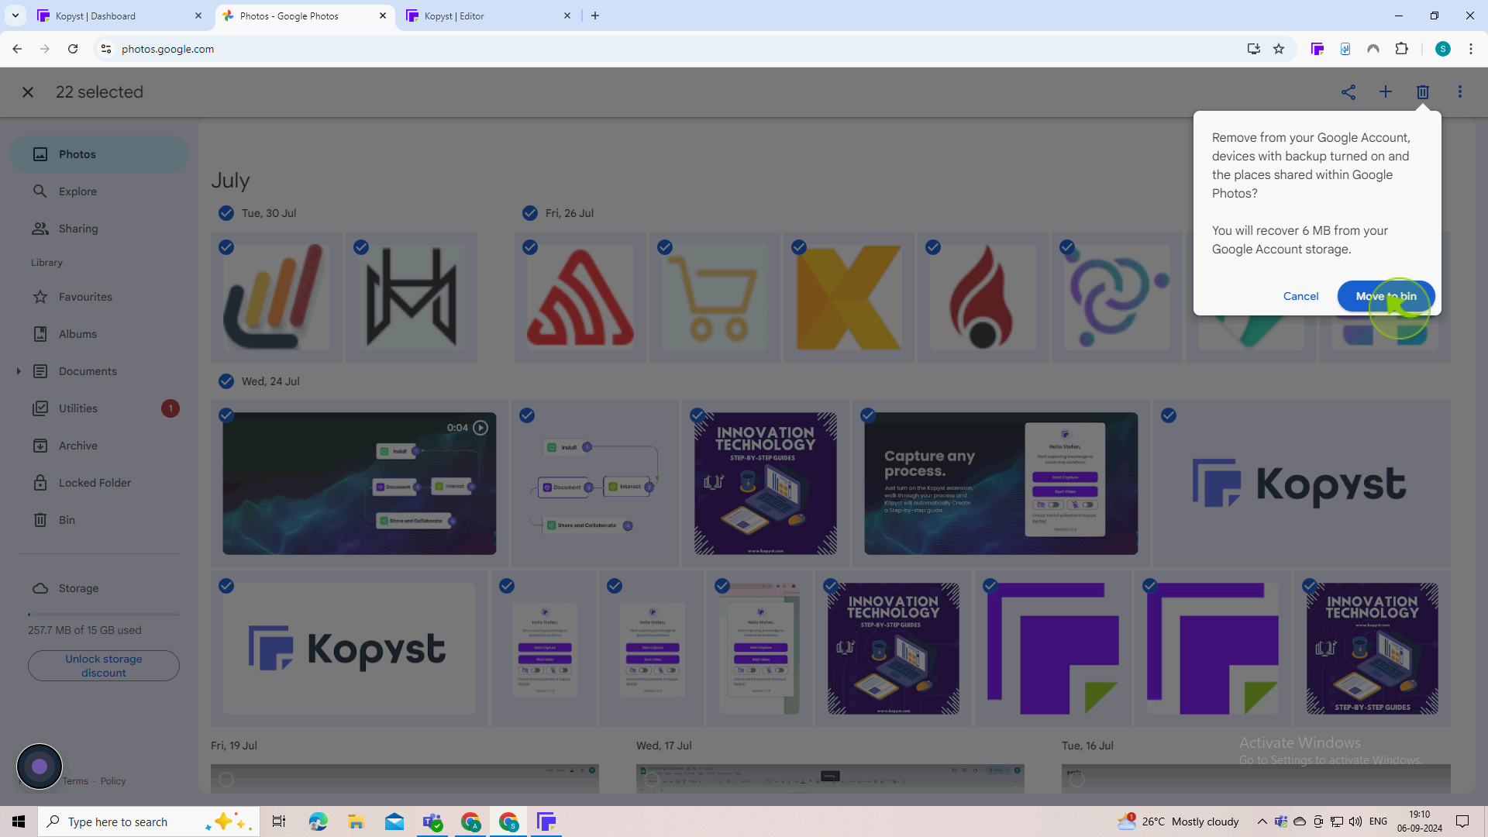Image resolution: width=1488 pixels, height=837 pixels.
Task: Click the install app icon
Action: point(1253,49)
